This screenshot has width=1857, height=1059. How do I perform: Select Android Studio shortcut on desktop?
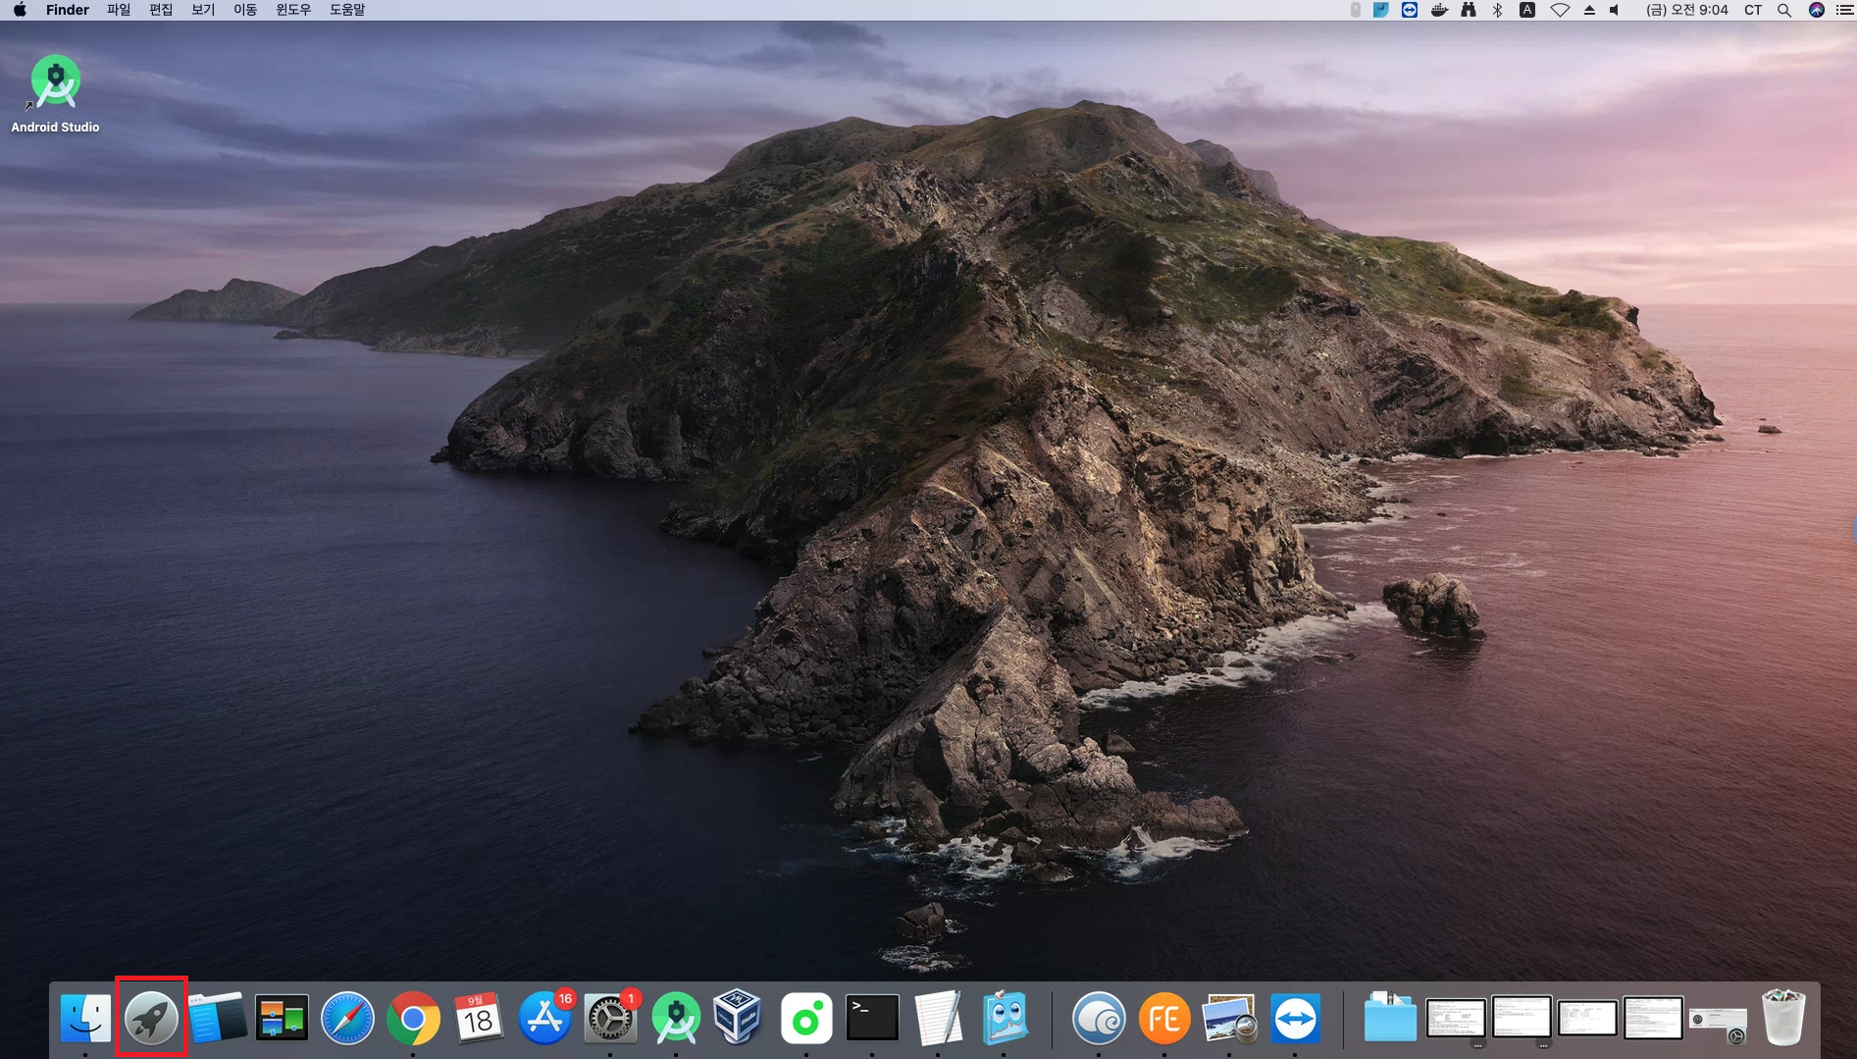point(55,93)
